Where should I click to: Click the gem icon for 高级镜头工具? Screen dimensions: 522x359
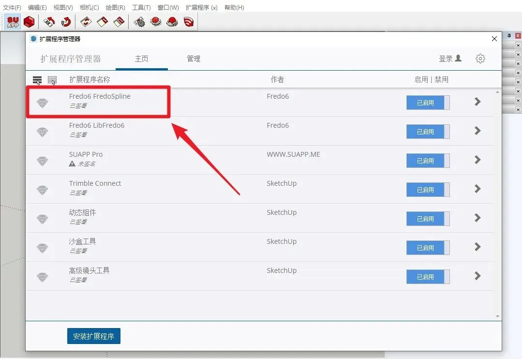point(42,277)
